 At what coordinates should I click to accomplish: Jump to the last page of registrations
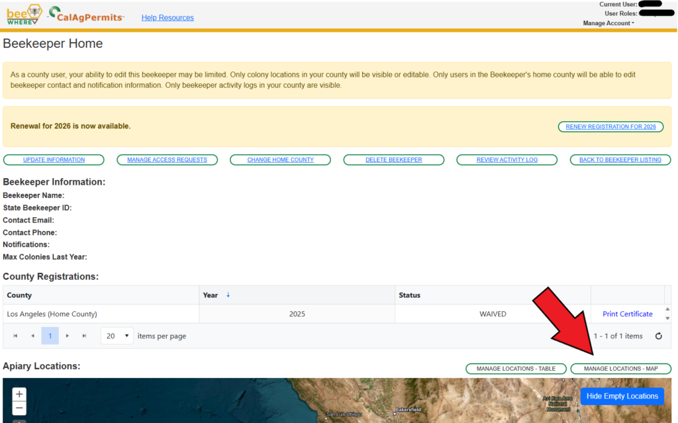[84, 336]
